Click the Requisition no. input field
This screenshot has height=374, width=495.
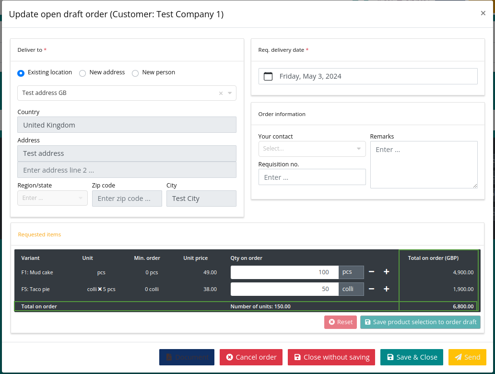point(312,177)
